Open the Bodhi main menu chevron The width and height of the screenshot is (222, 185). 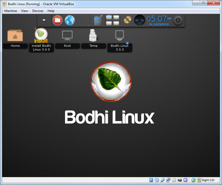pyautogui.click(x=44, y=20)
